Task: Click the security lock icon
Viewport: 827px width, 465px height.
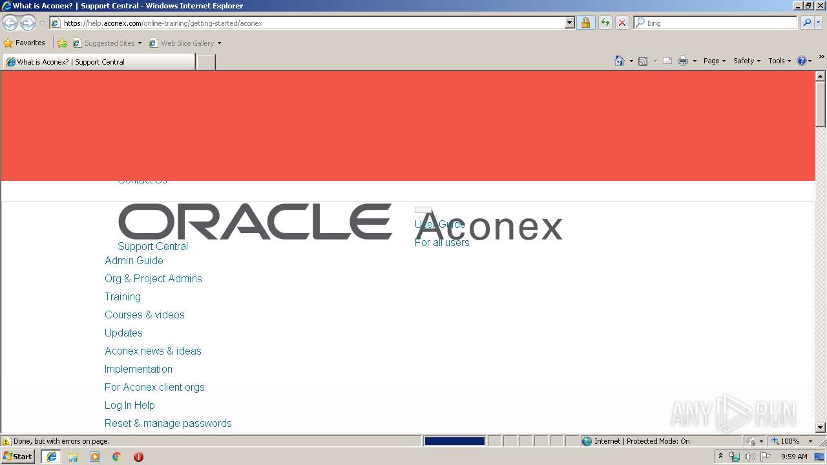Action: point(585,23)
